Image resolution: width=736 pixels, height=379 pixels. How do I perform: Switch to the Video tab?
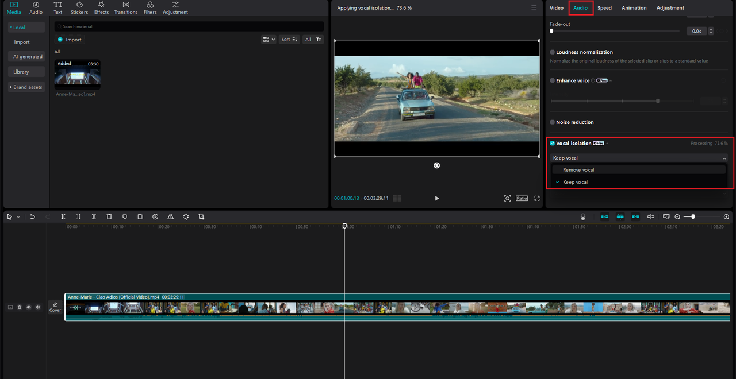pos(557,8)
